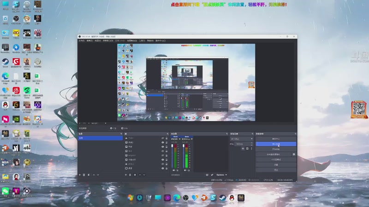Select the highlighted scene in the Scenes list

click(x=100, y=138)
